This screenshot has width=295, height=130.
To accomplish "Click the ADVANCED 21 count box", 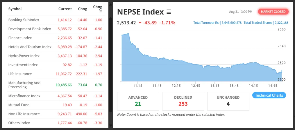I will tap(138, 101).
